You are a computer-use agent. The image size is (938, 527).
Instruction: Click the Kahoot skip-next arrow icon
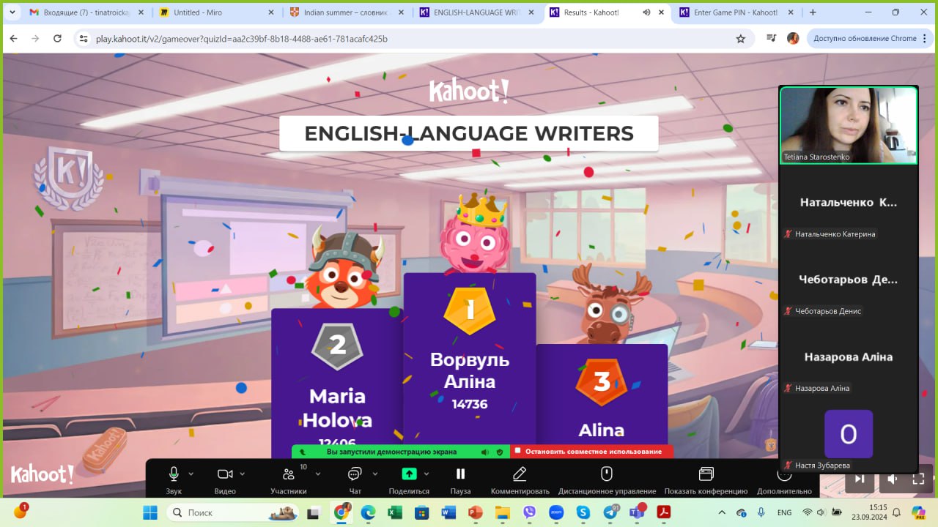click(860, 479)
